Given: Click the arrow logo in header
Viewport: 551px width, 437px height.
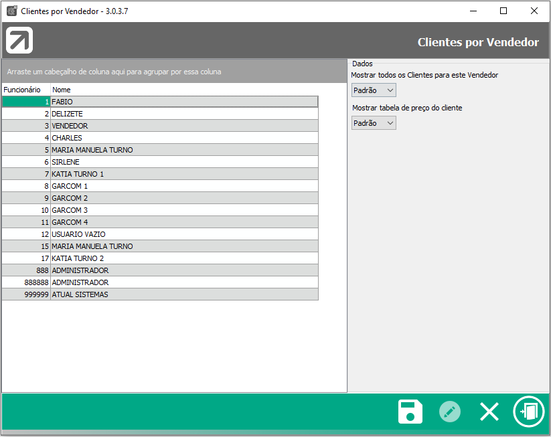Looking at the screenshot, I should click(19, 41).
